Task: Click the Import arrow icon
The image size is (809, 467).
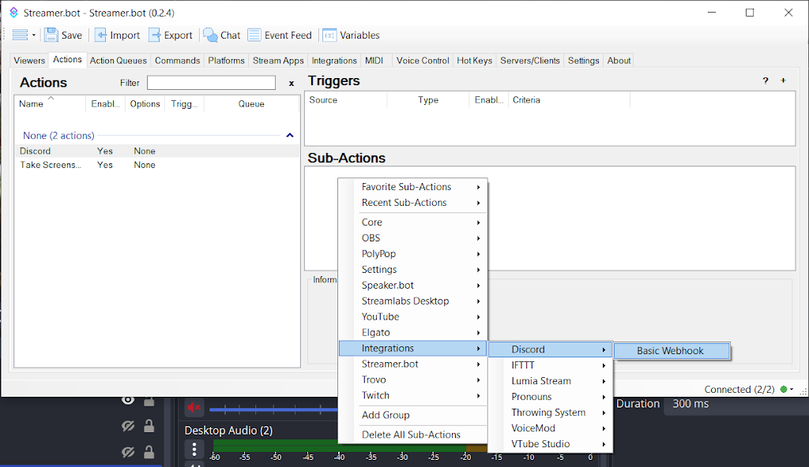Action: 101,35
